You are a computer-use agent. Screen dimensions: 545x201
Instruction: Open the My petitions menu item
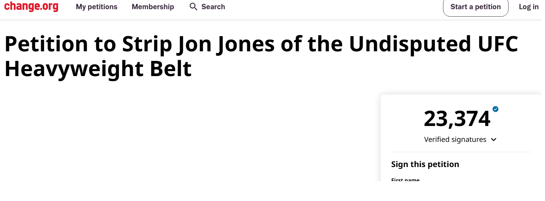[x=97, y=7]
